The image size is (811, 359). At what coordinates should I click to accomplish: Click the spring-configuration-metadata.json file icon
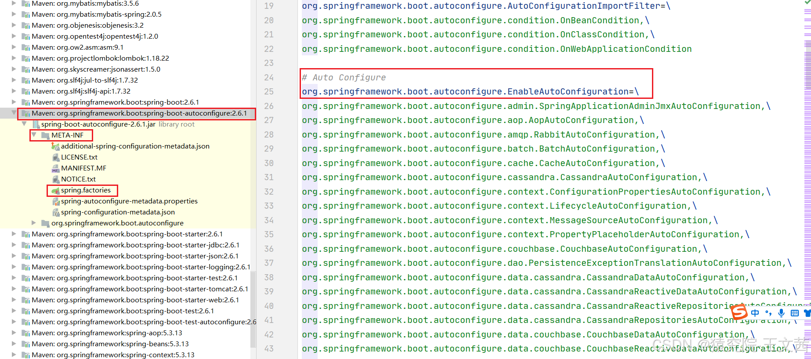pos(55,212)
